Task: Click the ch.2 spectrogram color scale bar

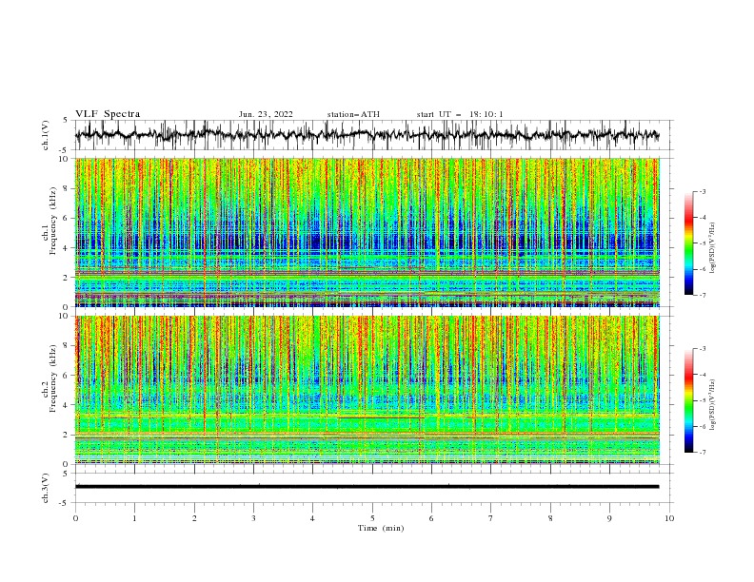Action: click(x=688, y=400)
